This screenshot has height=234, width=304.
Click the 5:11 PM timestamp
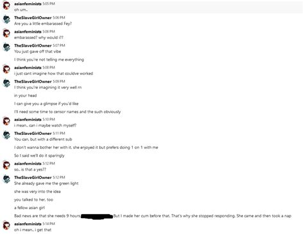(59, 134)
